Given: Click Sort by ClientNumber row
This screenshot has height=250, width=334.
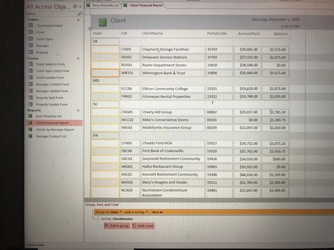Looking at the screenshot, I should tap(117, 219).
